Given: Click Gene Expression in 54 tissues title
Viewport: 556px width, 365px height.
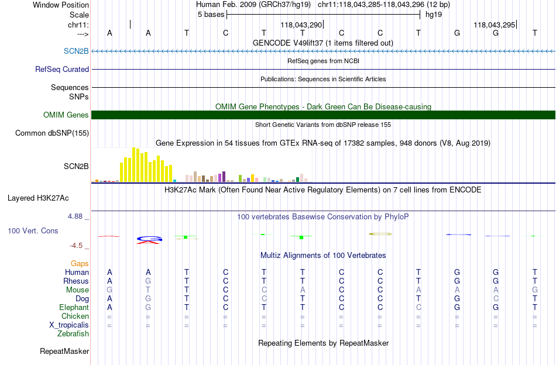Looking at the screenshot, I should (x=323, y=143).
